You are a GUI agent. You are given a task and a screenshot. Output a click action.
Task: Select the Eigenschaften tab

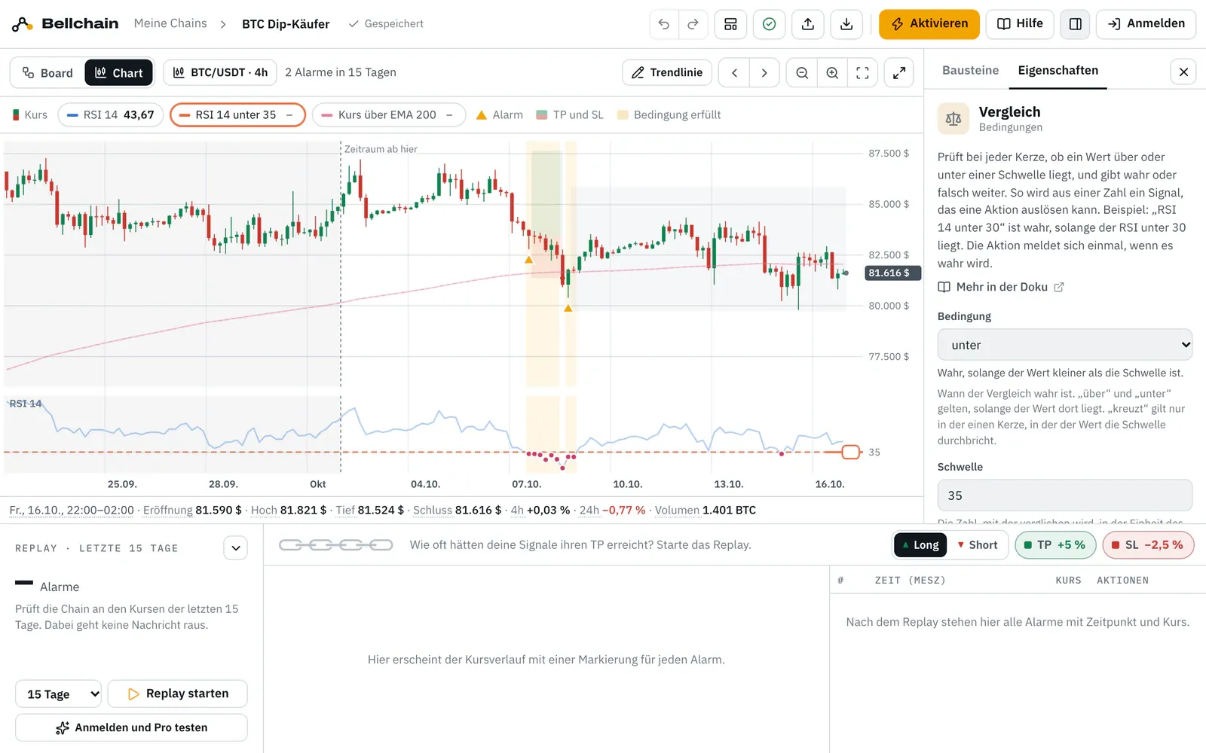(1058, 70)
